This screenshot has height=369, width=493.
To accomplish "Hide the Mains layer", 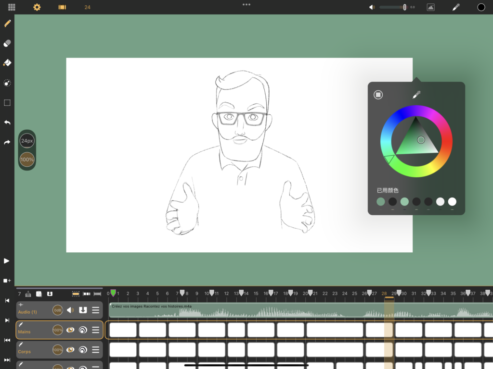I will click(70, 330).
